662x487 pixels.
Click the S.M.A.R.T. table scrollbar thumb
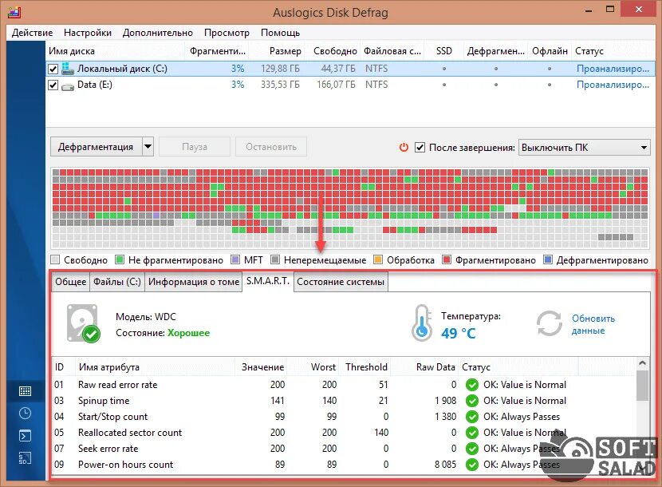coord(642,386)
